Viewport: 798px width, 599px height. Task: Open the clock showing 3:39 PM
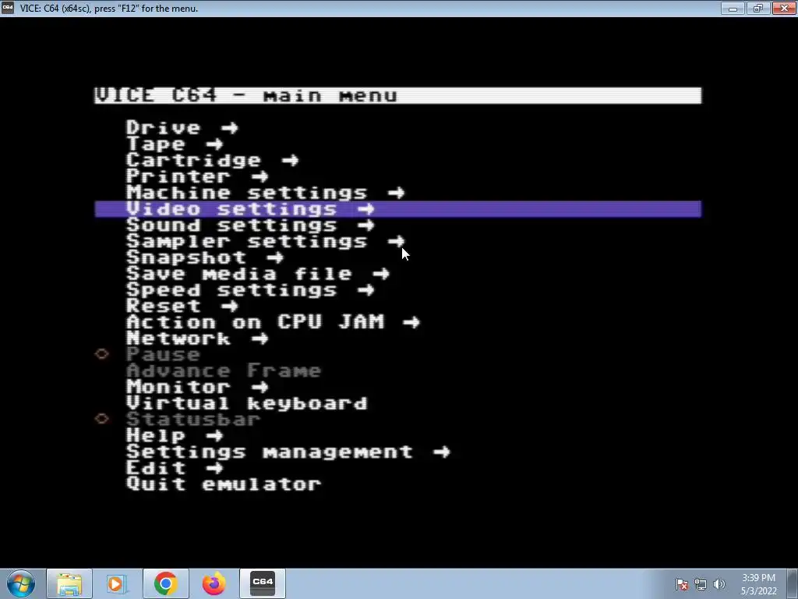click(x=758, y=584)
